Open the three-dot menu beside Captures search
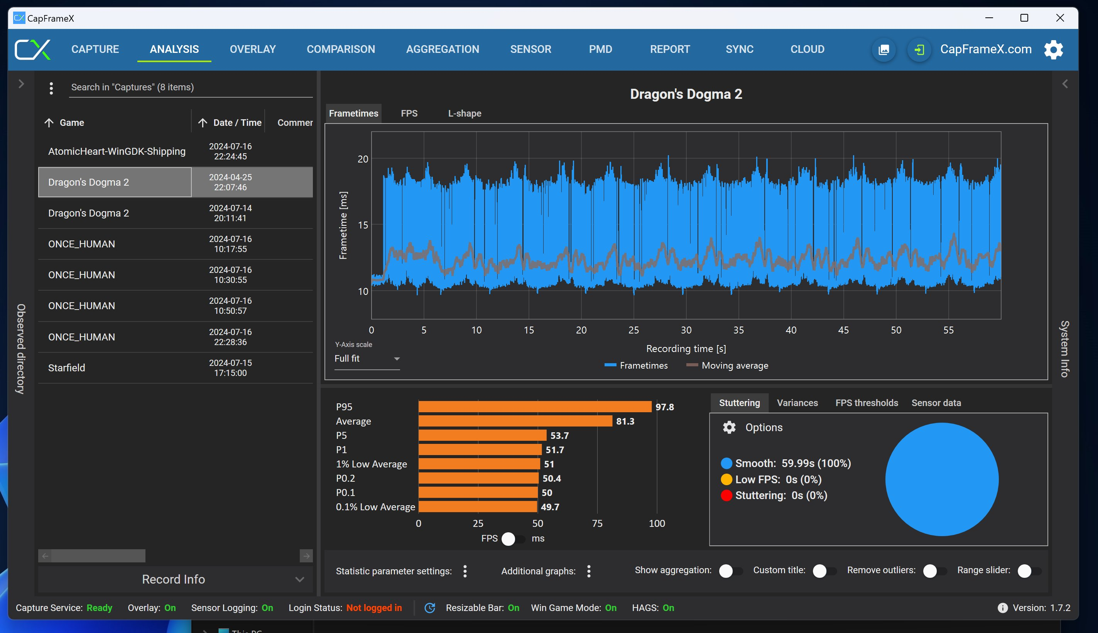The width and height of the screenshot is (1098, 633). pyautogui.click(x=51, y=88)
